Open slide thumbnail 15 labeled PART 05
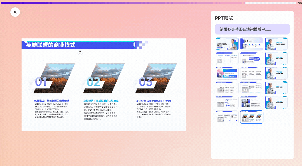 276,102
